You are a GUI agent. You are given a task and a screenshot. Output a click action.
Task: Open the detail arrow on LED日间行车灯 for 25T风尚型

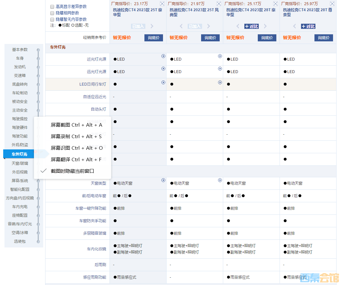220,82
